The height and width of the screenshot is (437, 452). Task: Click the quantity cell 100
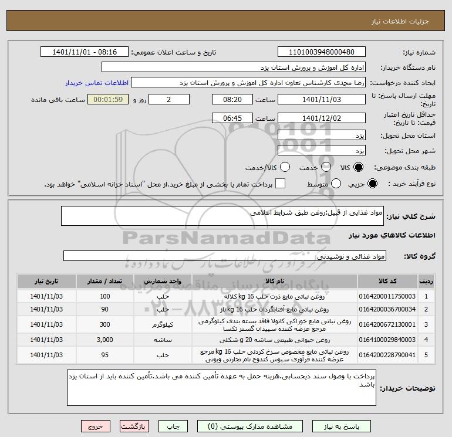pos(104,296)
